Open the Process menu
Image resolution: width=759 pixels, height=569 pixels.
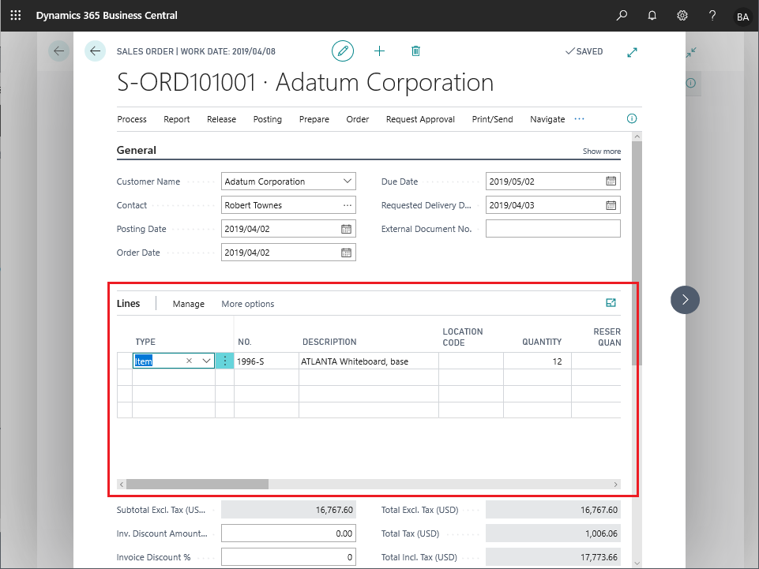pyautogui.click(x=132, y=119)
